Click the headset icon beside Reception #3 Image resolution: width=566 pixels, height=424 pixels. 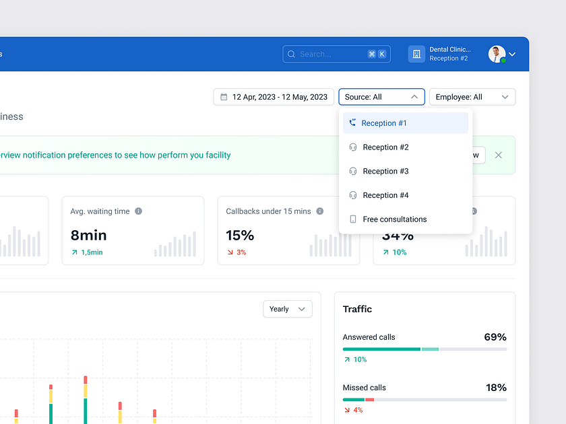pos(353,171)
